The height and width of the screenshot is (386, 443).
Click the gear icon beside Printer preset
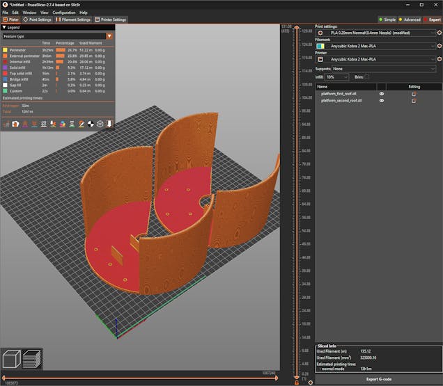coord(438,60)
